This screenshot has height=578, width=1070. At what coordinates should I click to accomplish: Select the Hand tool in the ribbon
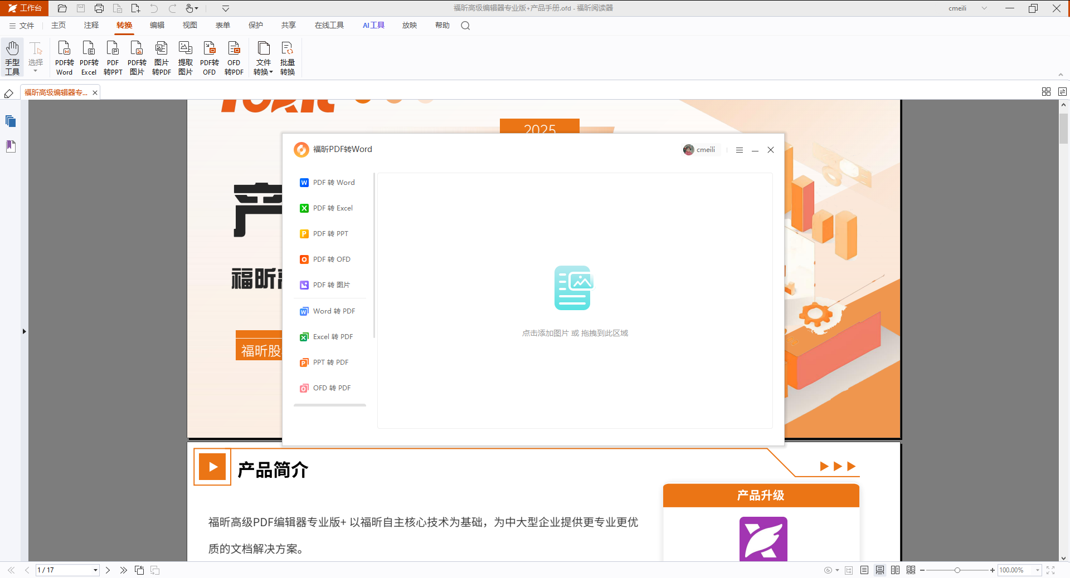(12, 57)
